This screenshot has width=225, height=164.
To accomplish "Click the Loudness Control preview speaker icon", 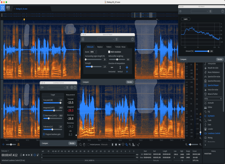I will click(42, 87).
